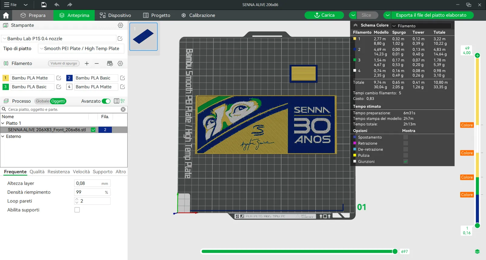Screen dimensions: 486x260
Task: Toggle Spostamento display checkbox
Action: coord(406,137)
